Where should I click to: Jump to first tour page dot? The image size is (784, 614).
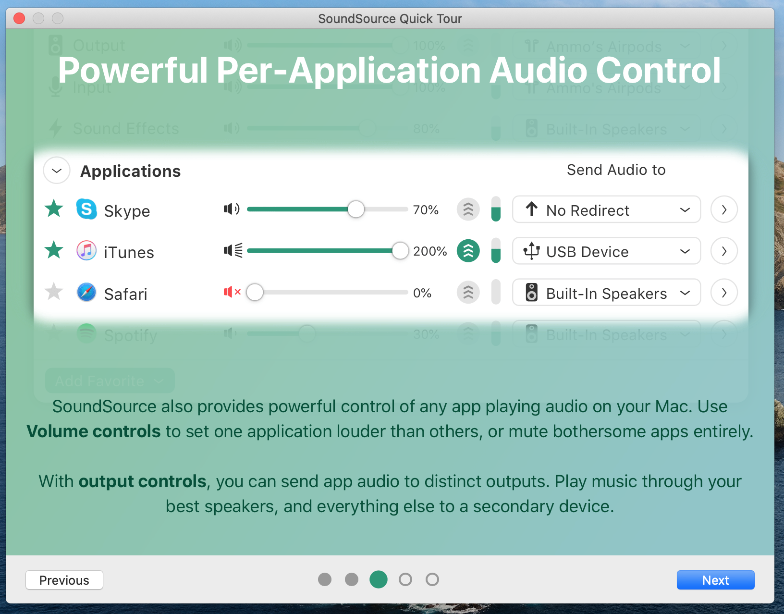coord(325,579)
